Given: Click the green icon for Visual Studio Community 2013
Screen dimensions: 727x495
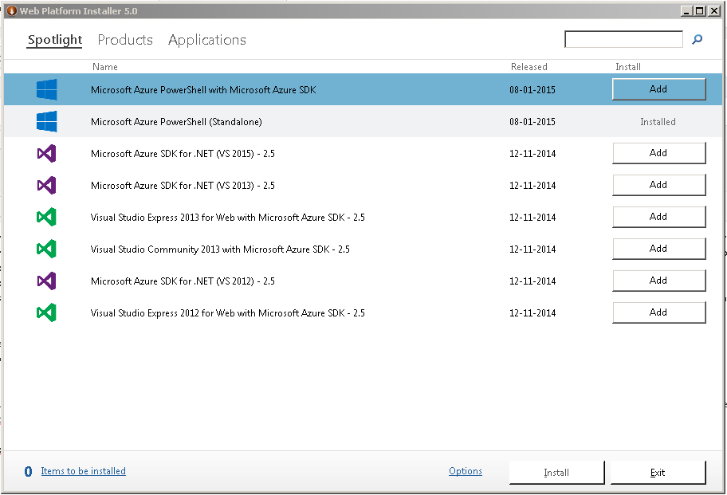Looking at the screenshot, I should pyautogui.click(x=47, y=249).
